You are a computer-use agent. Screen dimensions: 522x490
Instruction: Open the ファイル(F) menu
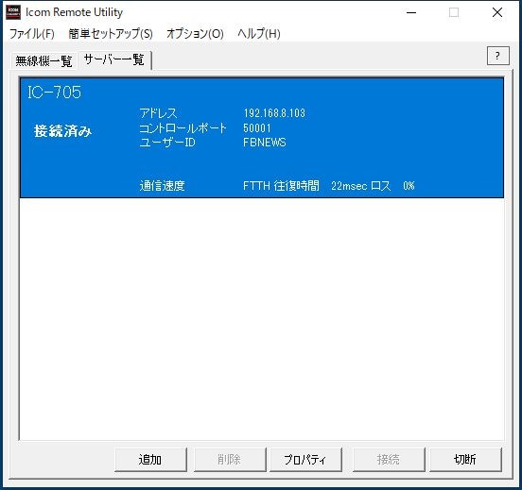click(32, 34)
